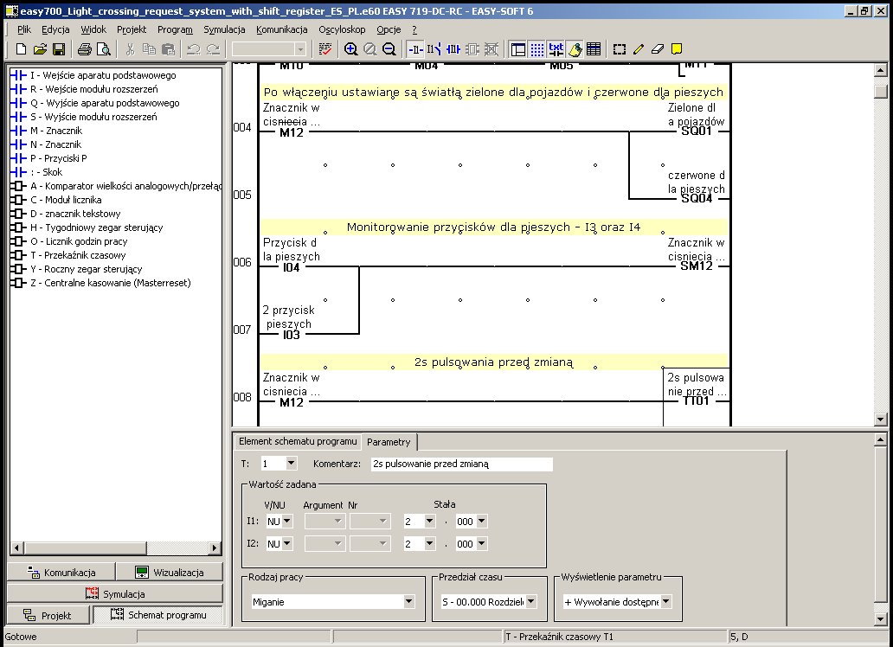Select the contact display toolbar icon
The image size is (893, 647).
(415, 49)
